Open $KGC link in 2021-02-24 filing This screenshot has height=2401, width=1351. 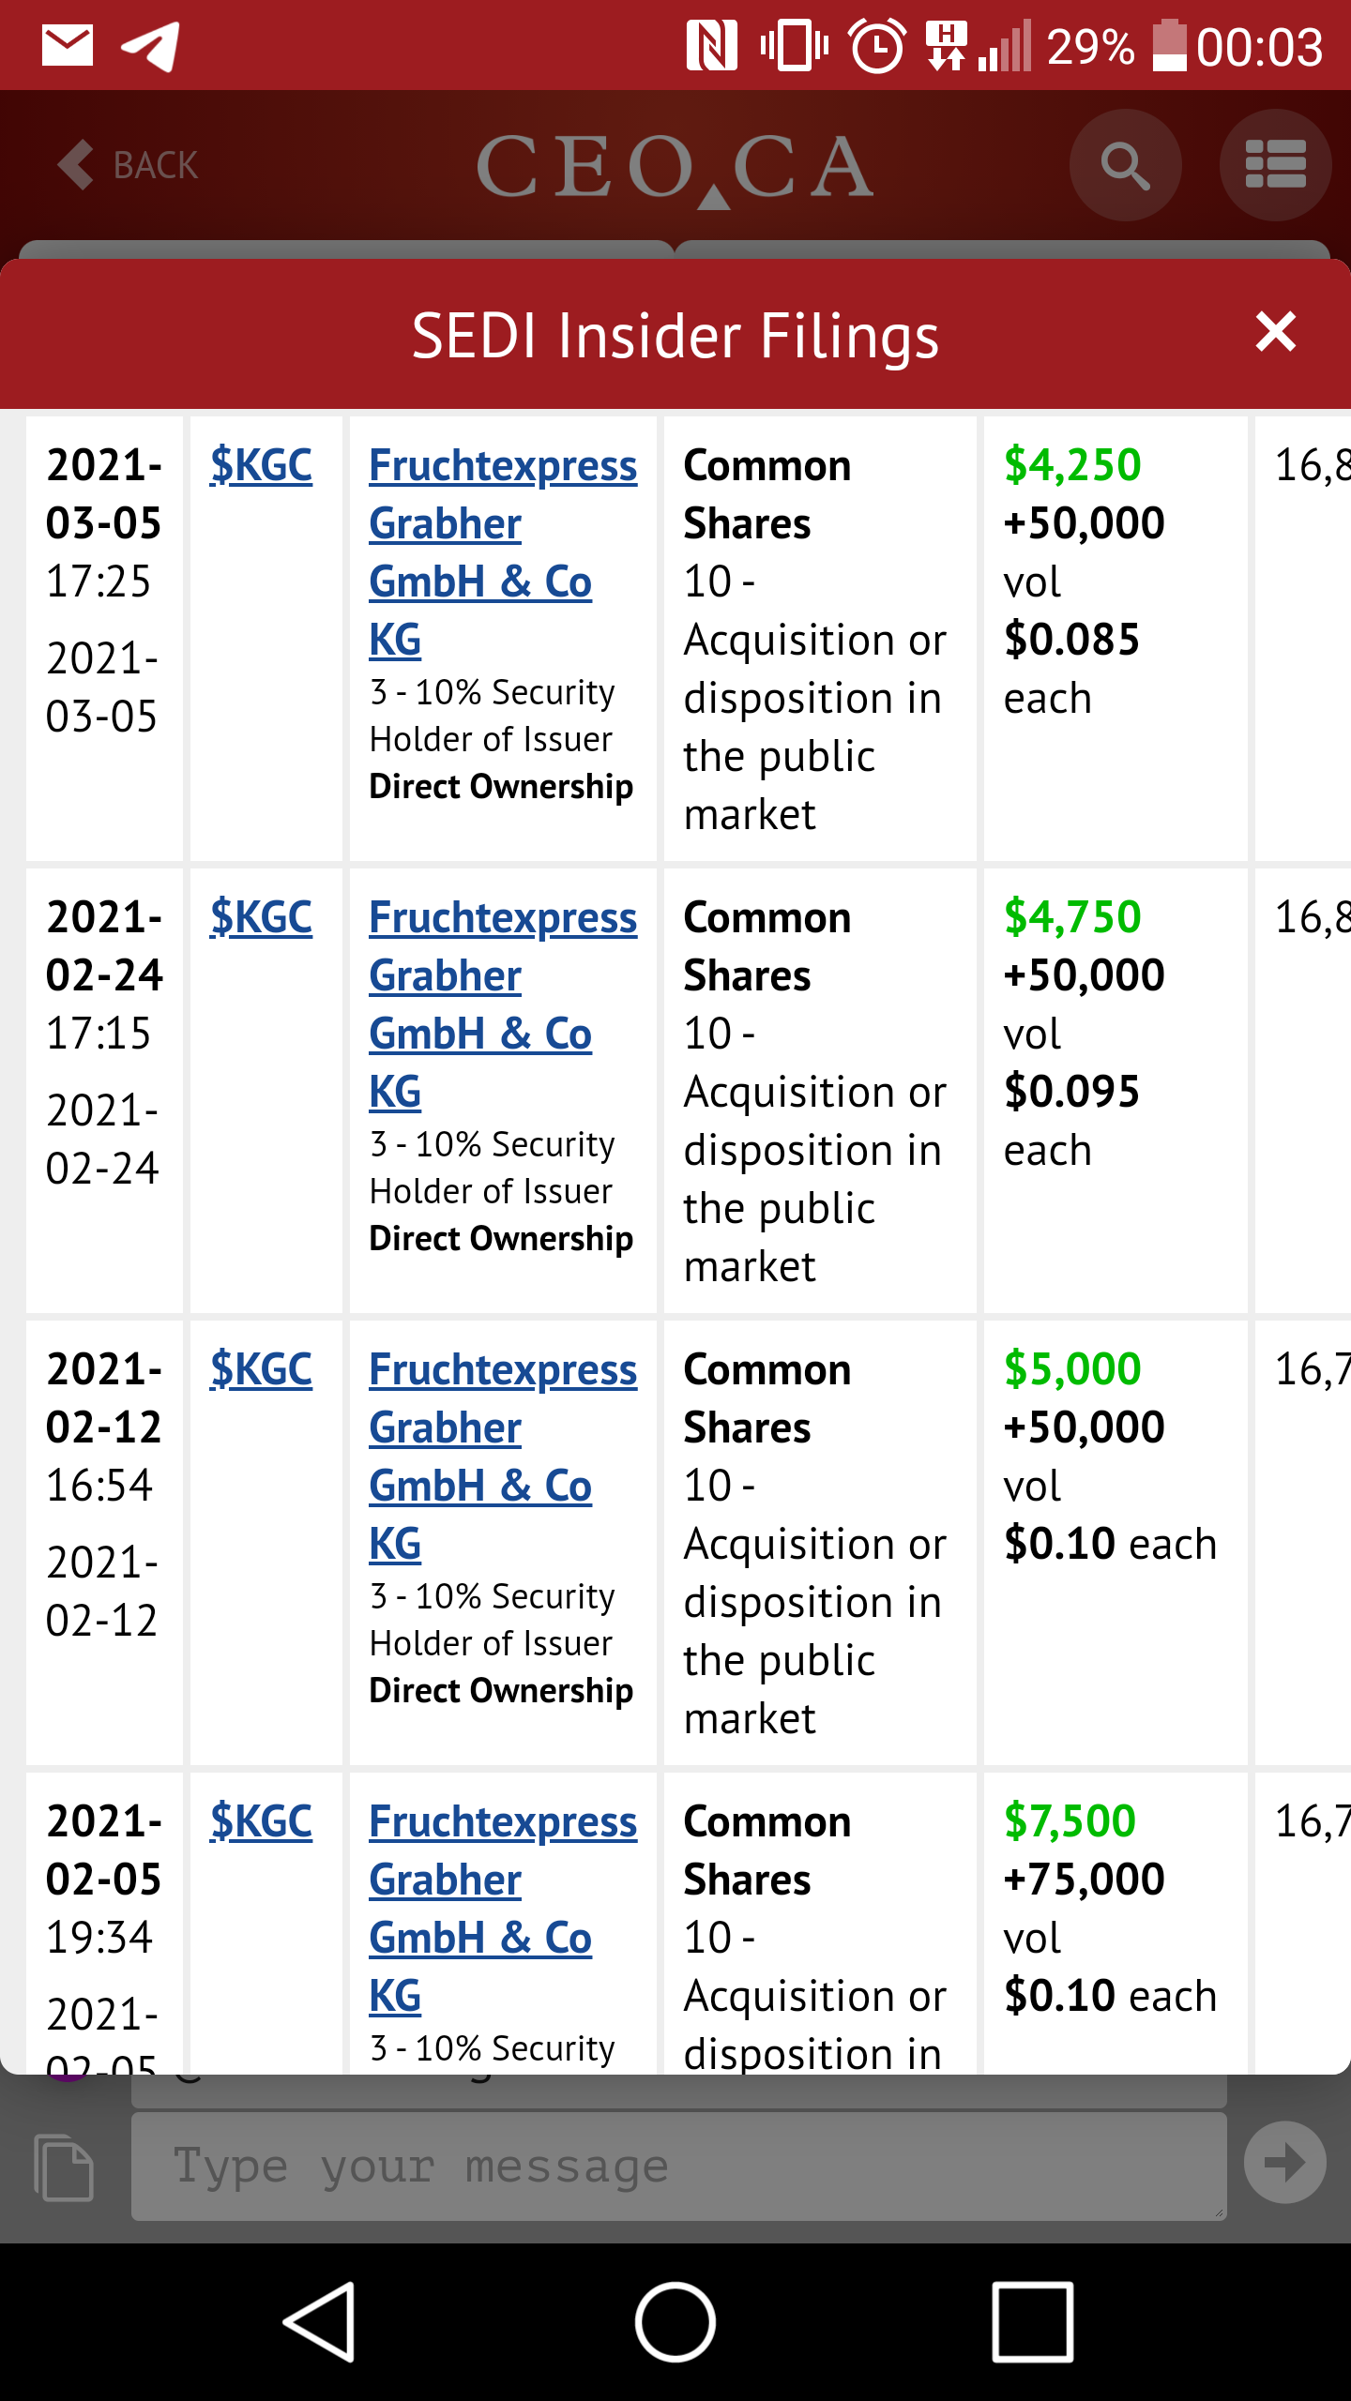point(261,917)
